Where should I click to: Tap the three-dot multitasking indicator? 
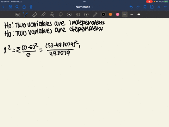(84, 1)
